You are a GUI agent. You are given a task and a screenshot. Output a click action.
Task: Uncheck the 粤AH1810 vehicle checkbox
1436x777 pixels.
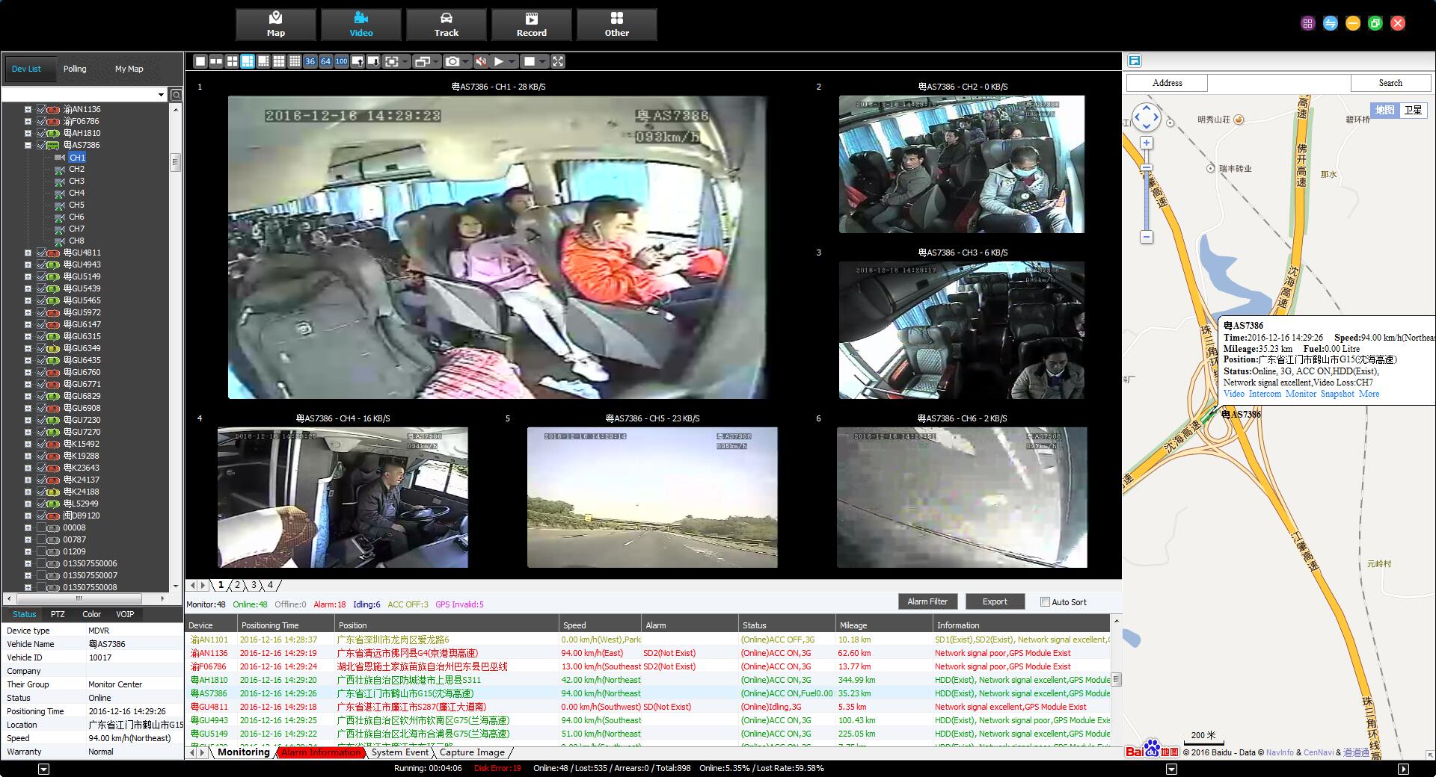point(42,133)
